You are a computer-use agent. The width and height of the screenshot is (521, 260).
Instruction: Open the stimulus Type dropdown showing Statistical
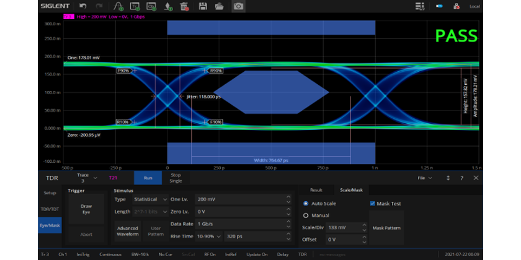(x=150, y=199)
